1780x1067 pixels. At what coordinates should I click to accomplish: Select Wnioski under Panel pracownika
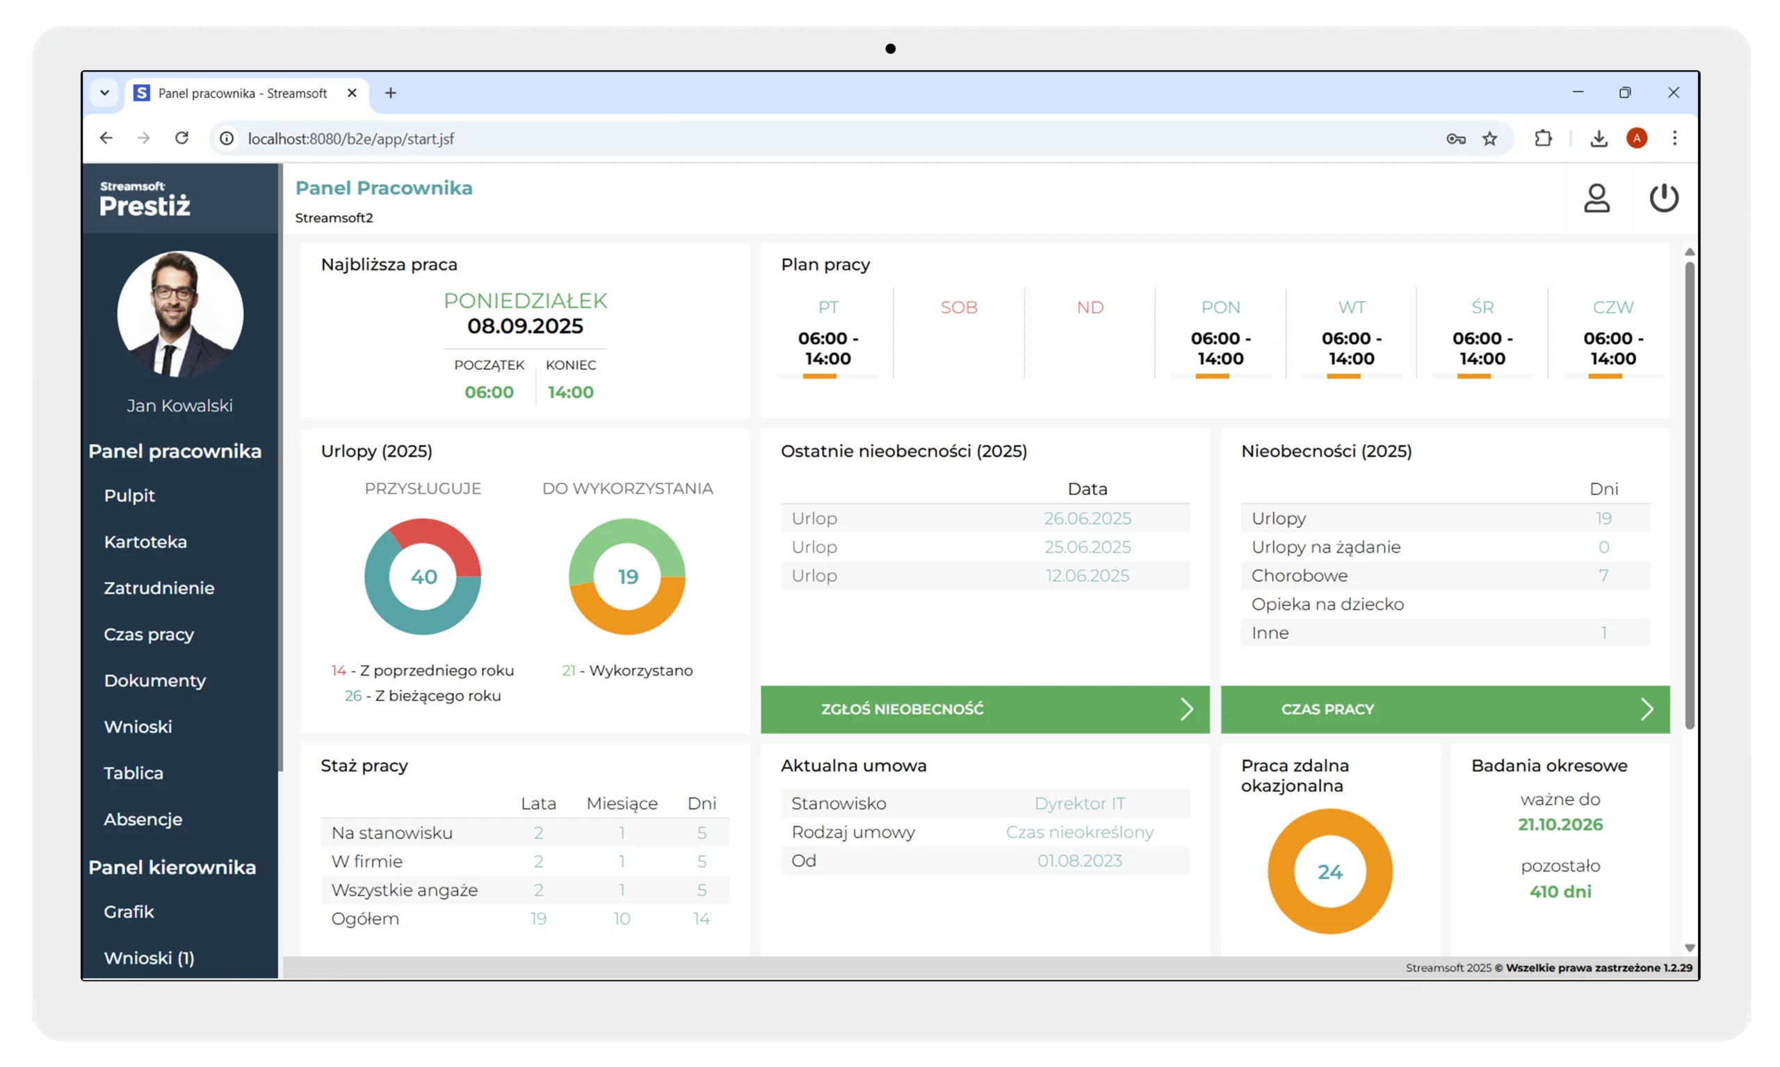click(x=138, y=726)
